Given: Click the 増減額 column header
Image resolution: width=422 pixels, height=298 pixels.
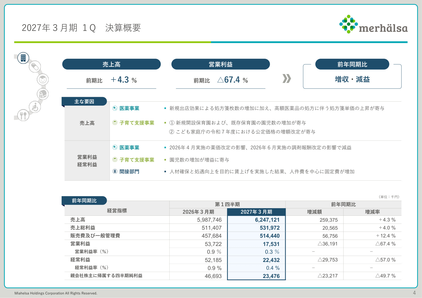Looking at the screenshot, I should coord(314,212).
